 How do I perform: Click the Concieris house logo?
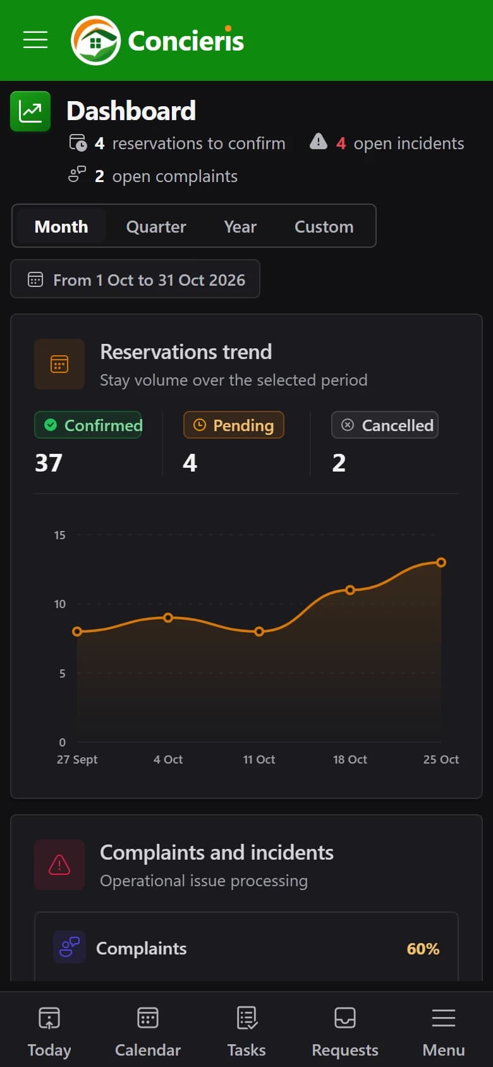point(95,41)
